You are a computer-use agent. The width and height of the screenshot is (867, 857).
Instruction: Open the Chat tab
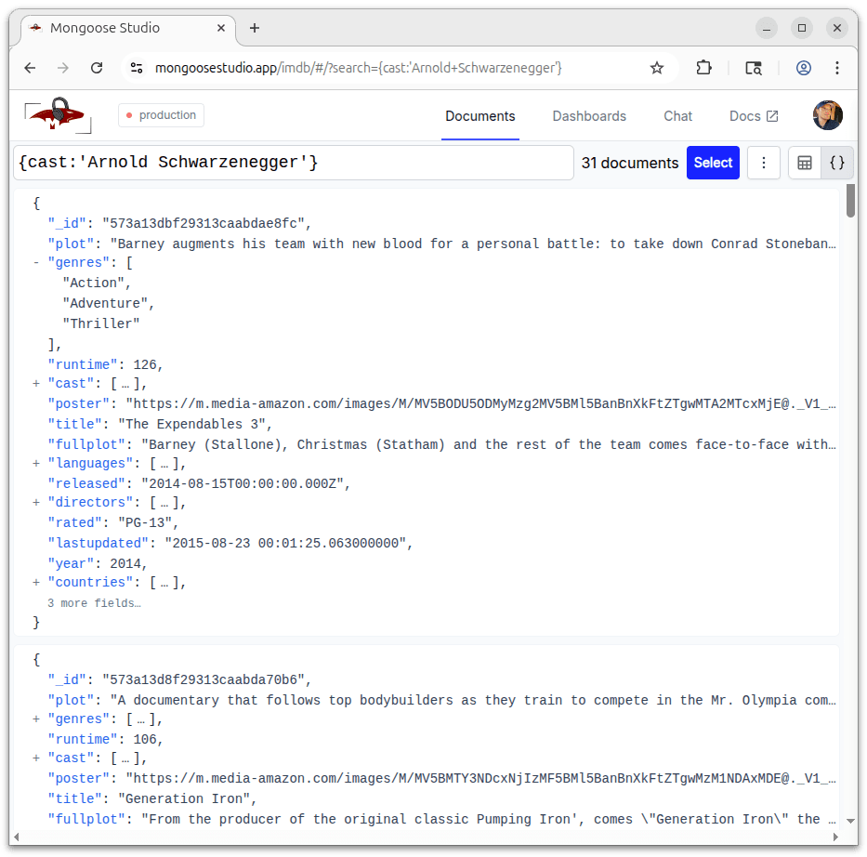coord(678,116)
